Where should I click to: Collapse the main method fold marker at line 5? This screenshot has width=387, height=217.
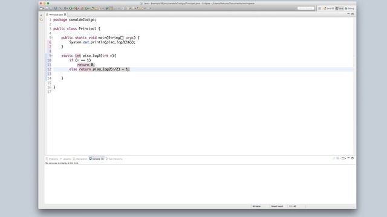tap(52, 37)
